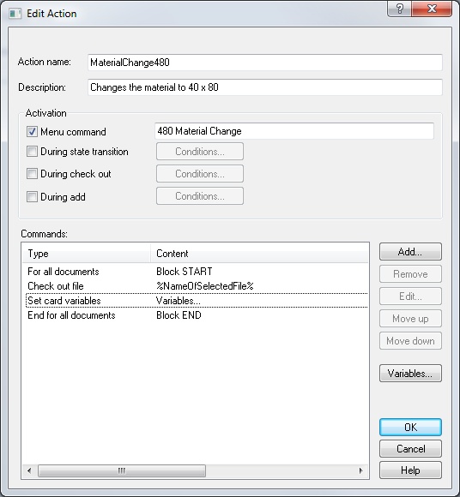Click Conditions button for During add
Screen dimensions: 460x497
point(200,196)
